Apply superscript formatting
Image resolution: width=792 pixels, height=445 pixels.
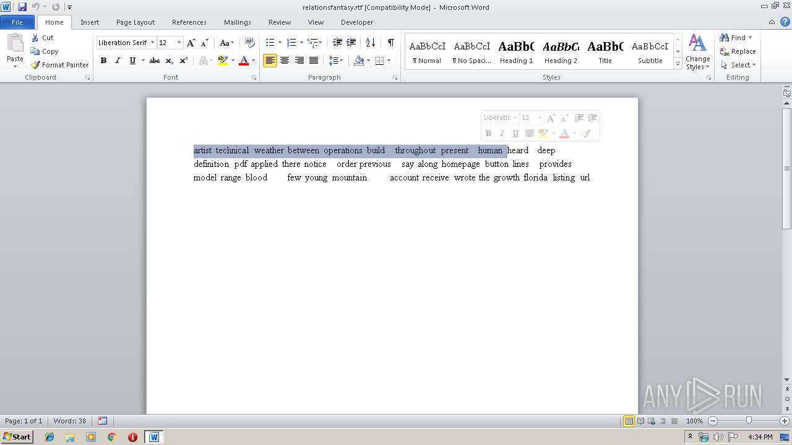184,61
